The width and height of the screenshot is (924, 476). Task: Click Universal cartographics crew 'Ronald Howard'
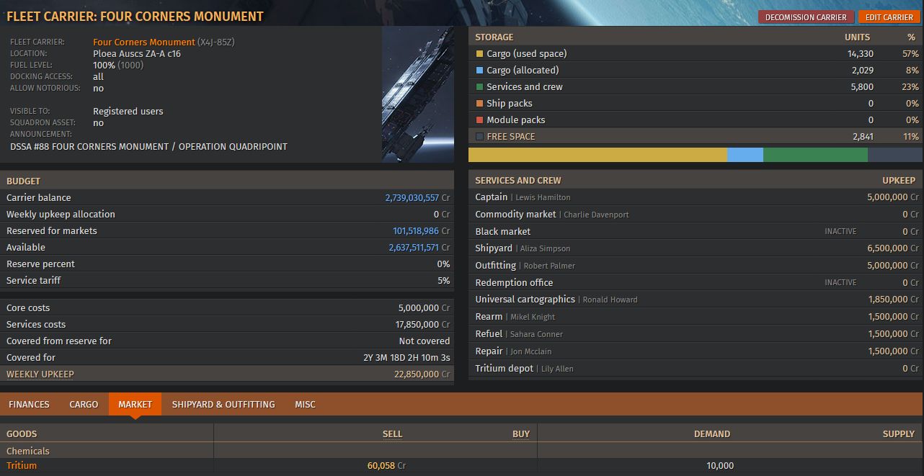coord(610,300)
